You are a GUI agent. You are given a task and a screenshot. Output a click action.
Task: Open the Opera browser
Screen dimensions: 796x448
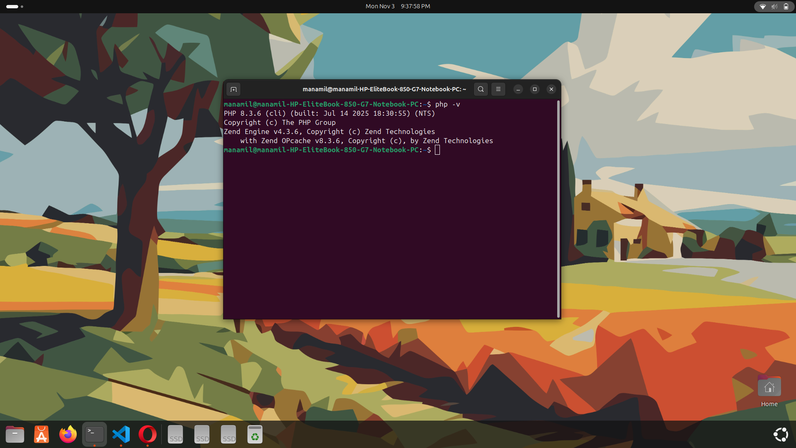(148, 434)
